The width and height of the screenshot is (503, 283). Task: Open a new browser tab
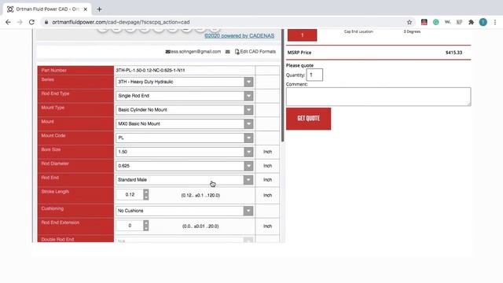point(100,9)
